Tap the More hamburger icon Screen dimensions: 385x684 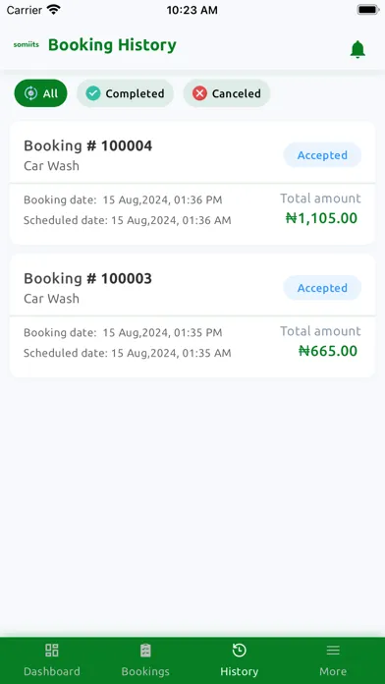point(333,651)
